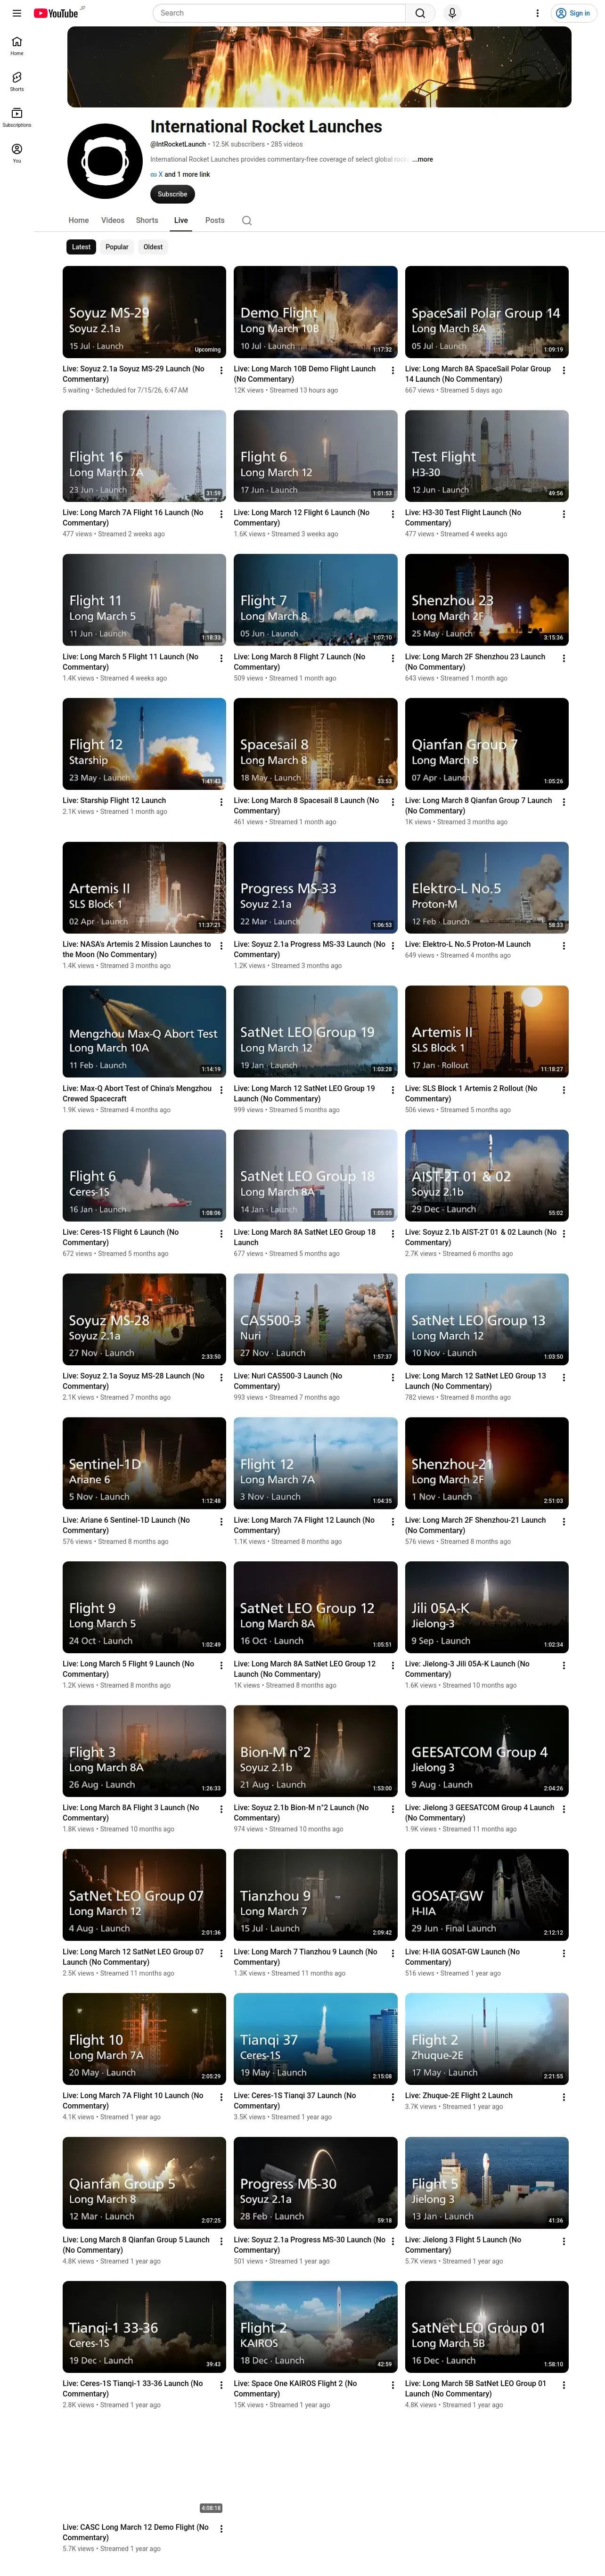Go to the YouTube logo homepage
The width and height of the screenshot is (605, 2576).
[x=56, y=13]
